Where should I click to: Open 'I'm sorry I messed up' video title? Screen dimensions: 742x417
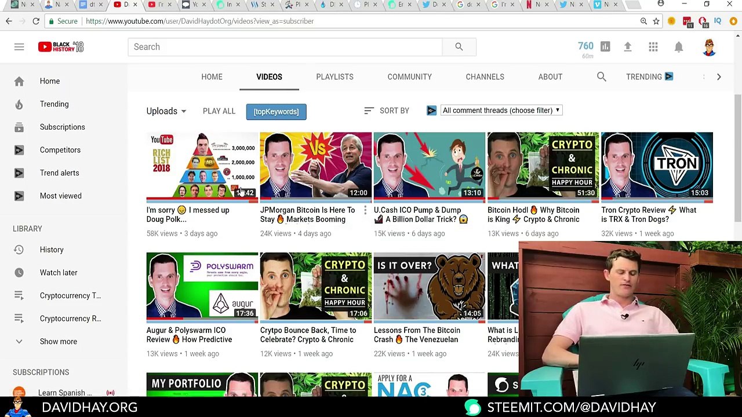(x=188, y=215)
